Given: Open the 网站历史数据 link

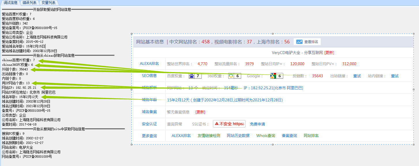Looking at the screenshot, I should [x=238, y=136].
